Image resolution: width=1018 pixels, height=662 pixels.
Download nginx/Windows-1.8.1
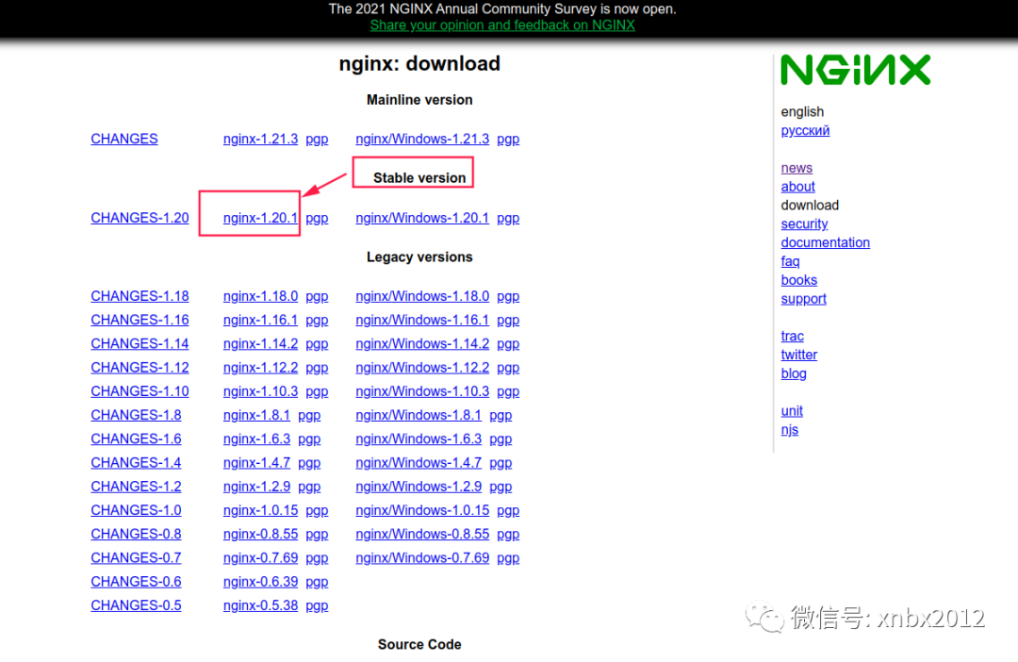click(419, 415)
